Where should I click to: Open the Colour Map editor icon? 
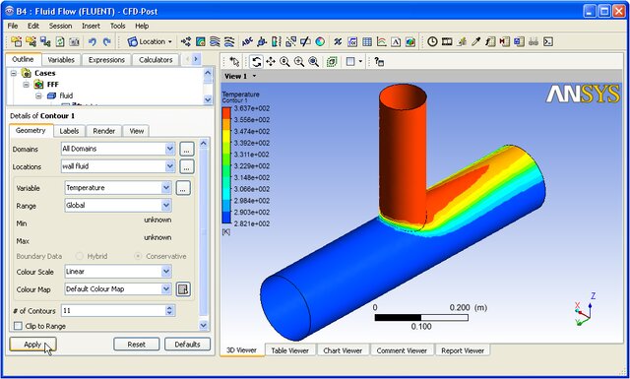point(183,289)
